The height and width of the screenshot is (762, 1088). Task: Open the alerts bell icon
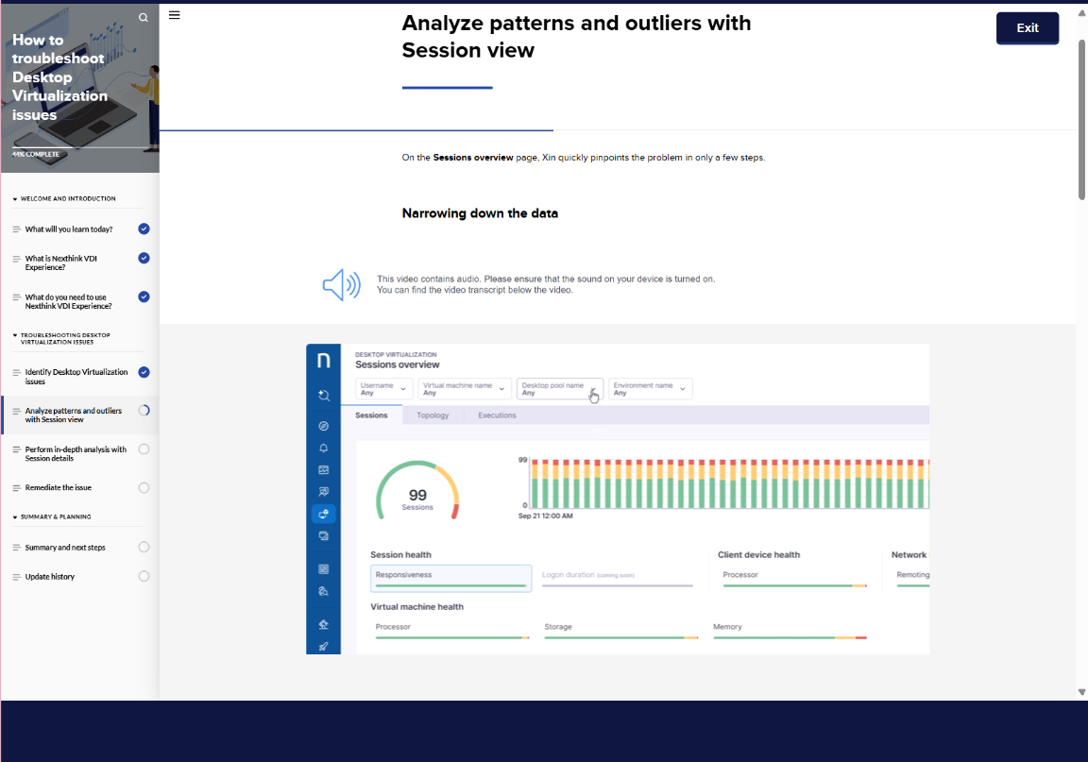pos(323,449)
